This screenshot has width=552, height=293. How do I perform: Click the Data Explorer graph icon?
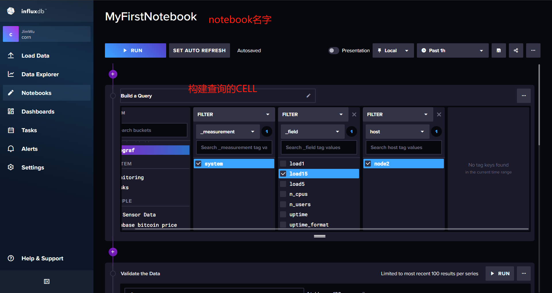(11, 74)
